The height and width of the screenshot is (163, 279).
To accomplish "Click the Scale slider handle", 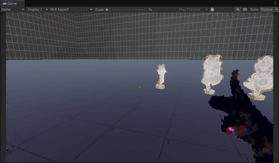I will pos(107,10).
